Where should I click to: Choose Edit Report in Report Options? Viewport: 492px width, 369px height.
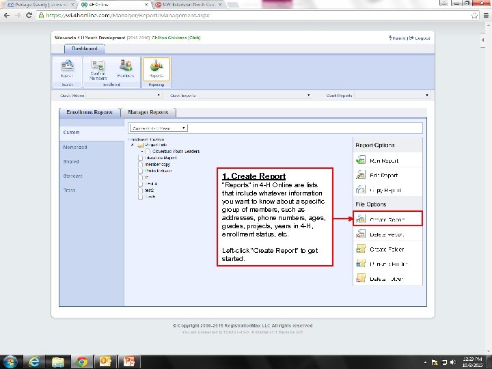coord(387,175)
